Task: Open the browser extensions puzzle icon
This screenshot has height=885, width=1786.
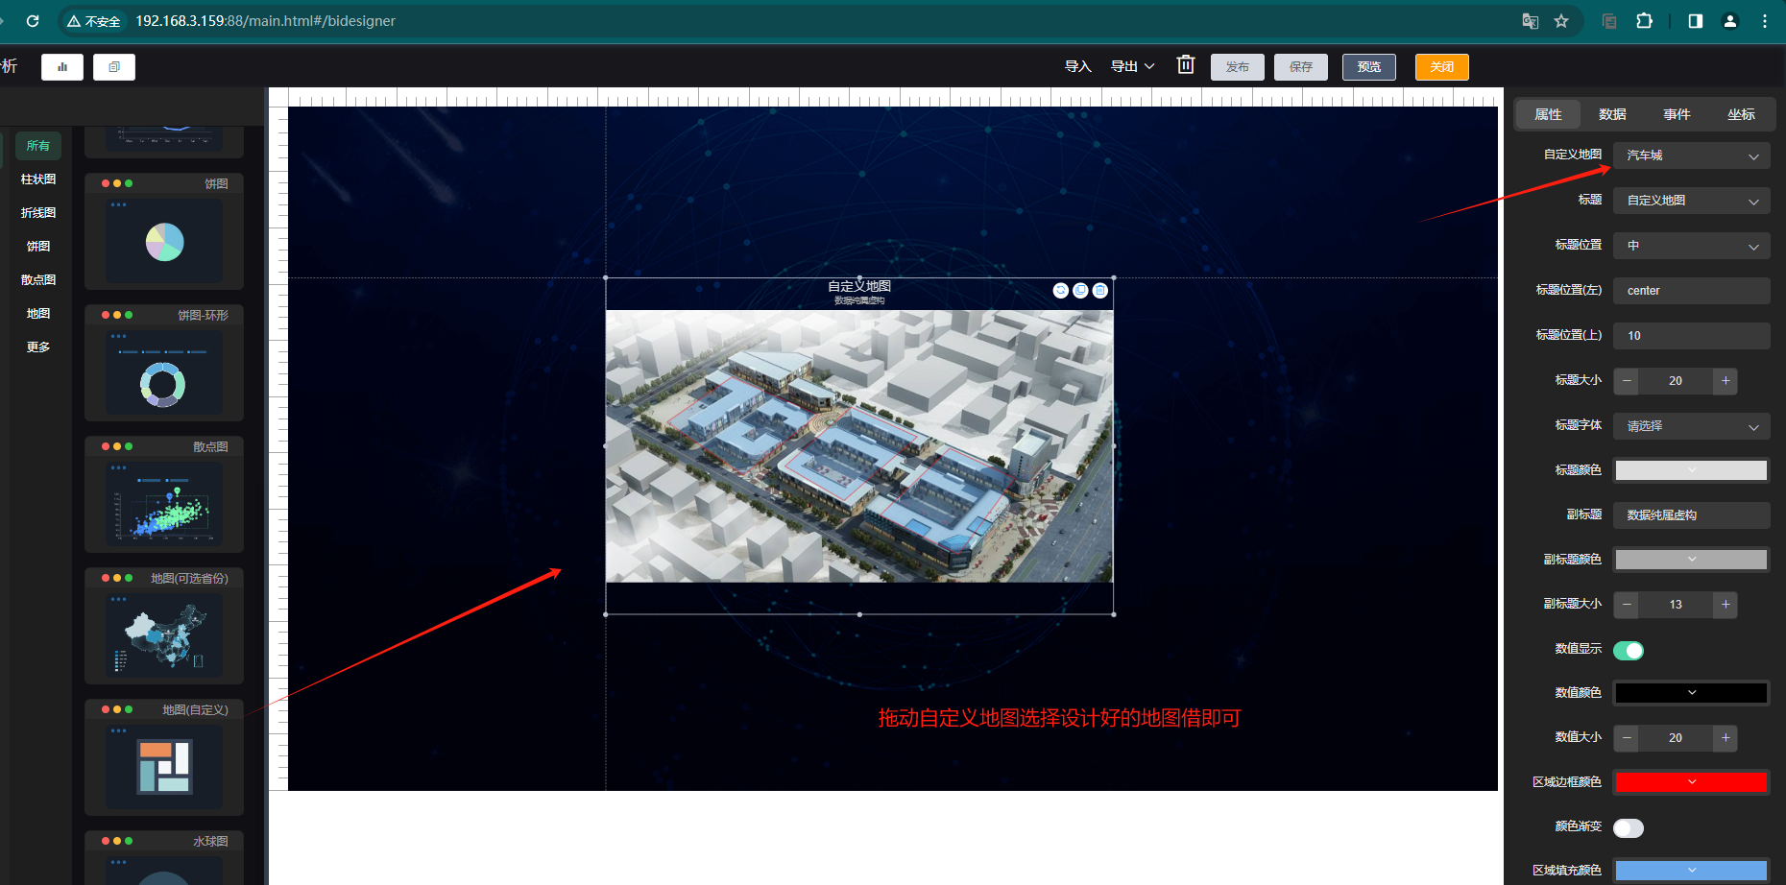Action: click(1644, 21)
